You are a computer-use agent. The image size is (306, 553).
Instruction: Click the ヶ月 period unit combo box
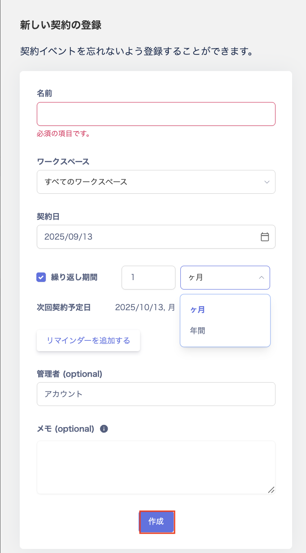220,277
